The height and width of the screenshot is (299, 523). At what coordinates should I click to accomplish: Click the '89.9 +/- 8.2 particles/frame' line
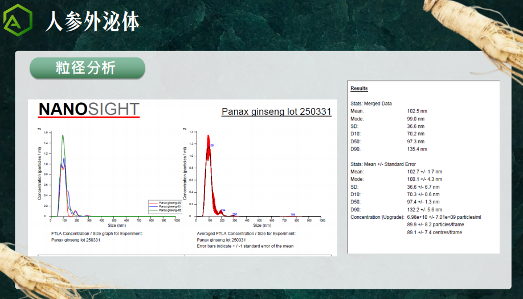click(x=435, y=225)
